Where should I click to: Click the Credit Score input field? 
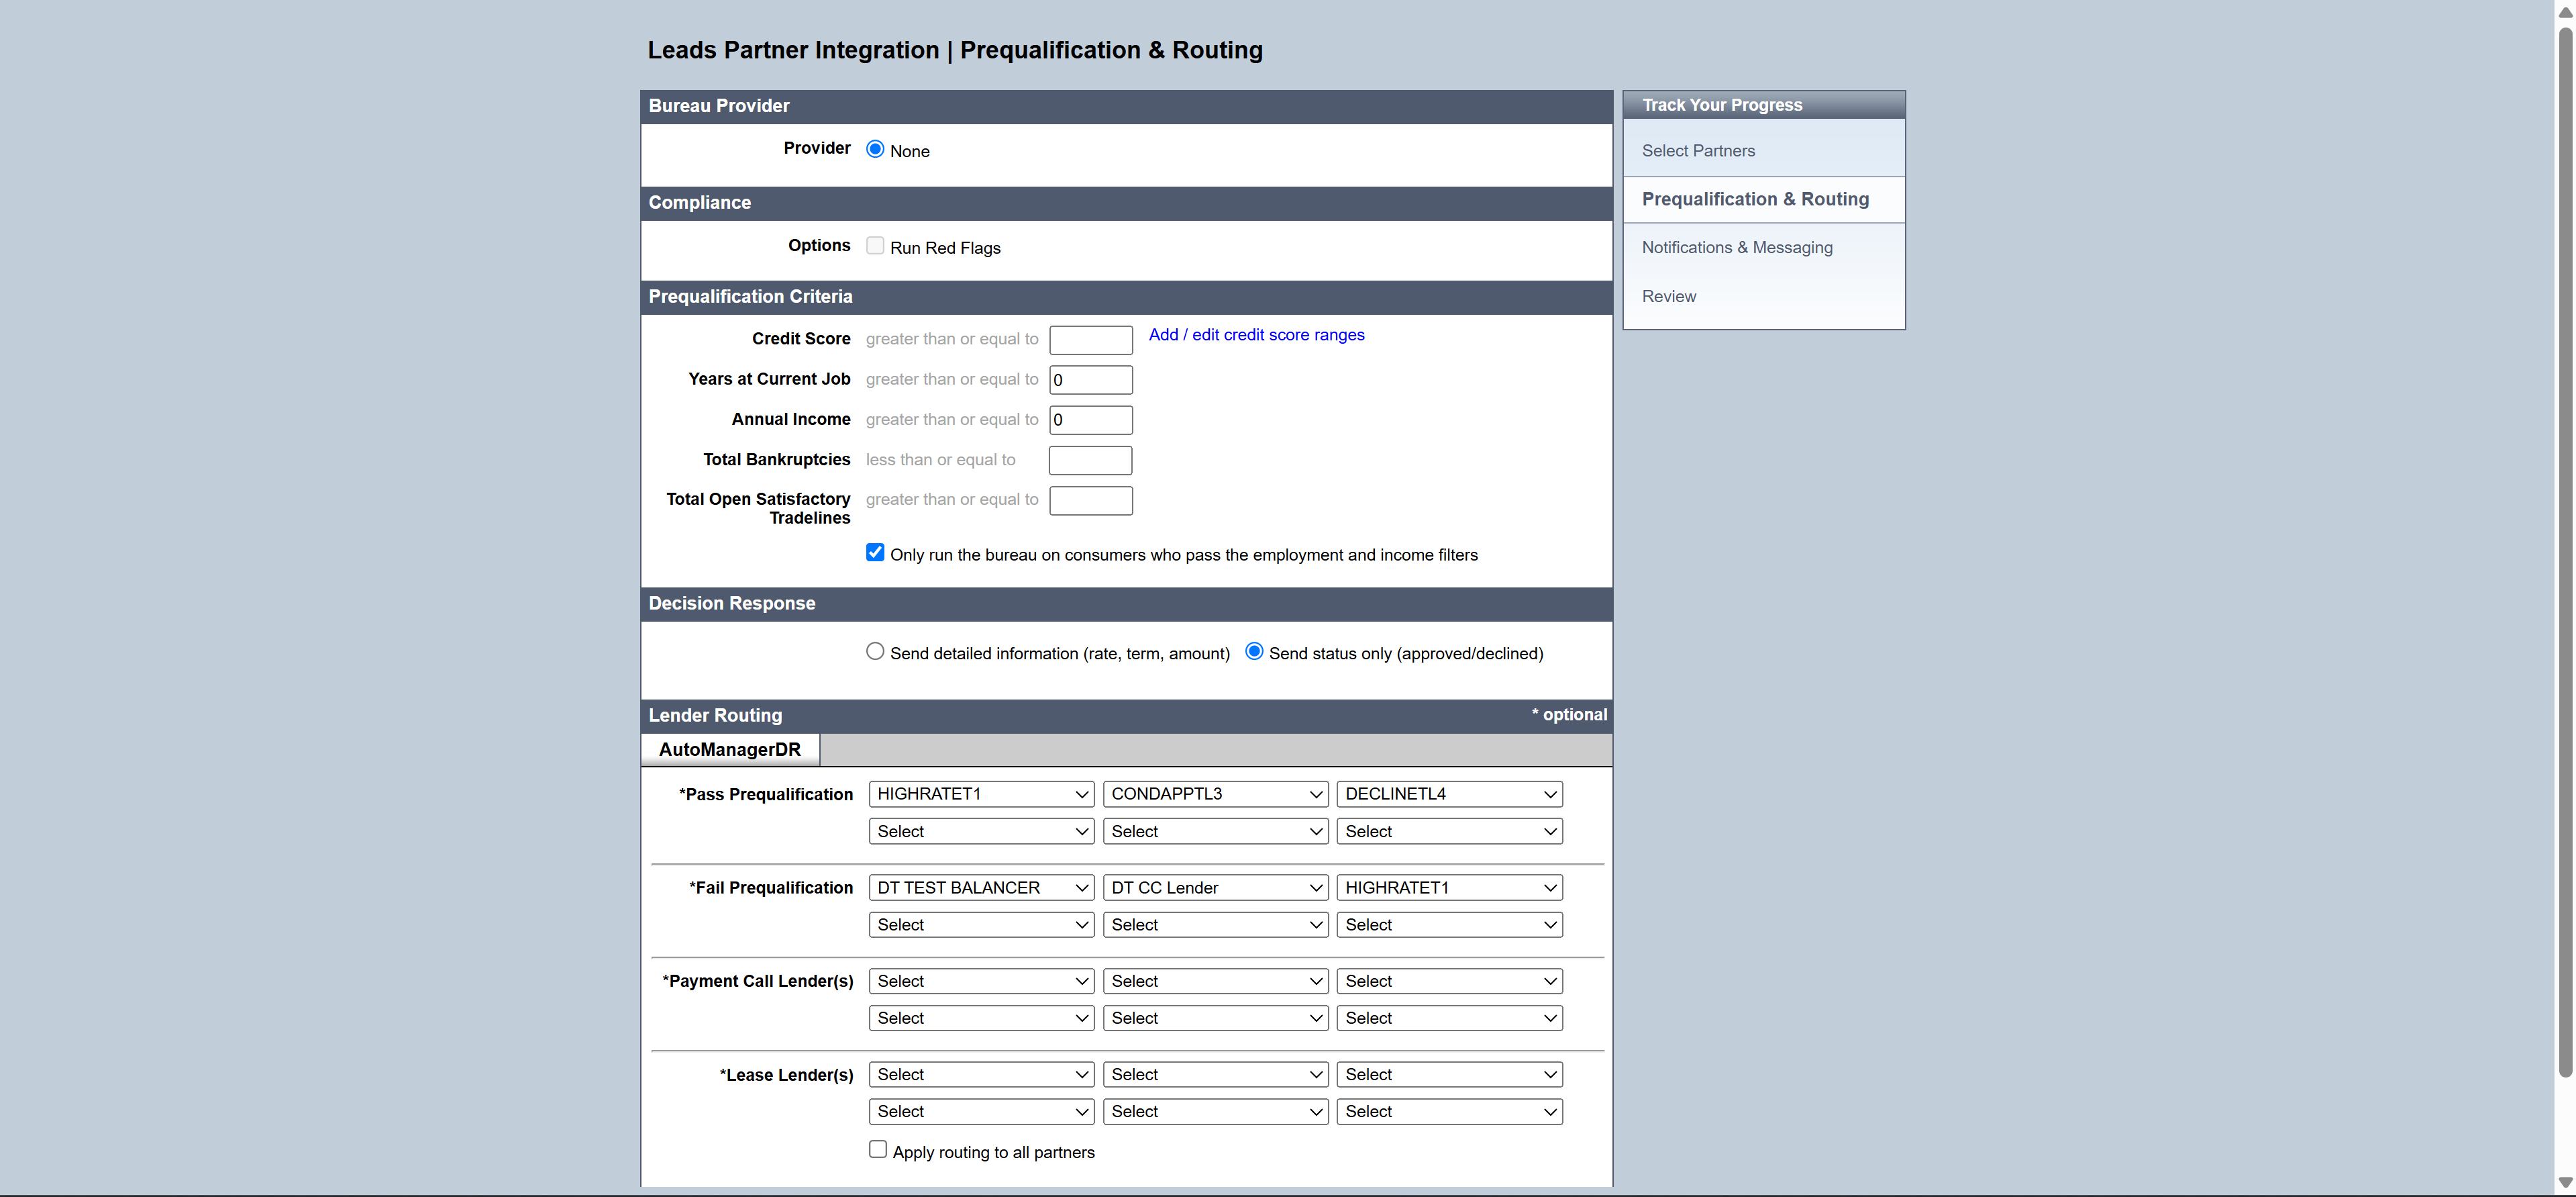click(1091, 339)
